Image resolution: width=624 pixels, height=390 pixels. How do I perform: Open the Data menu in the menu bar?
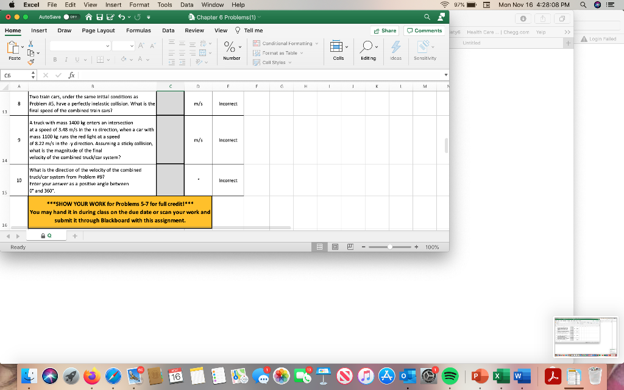coord(186,5)
